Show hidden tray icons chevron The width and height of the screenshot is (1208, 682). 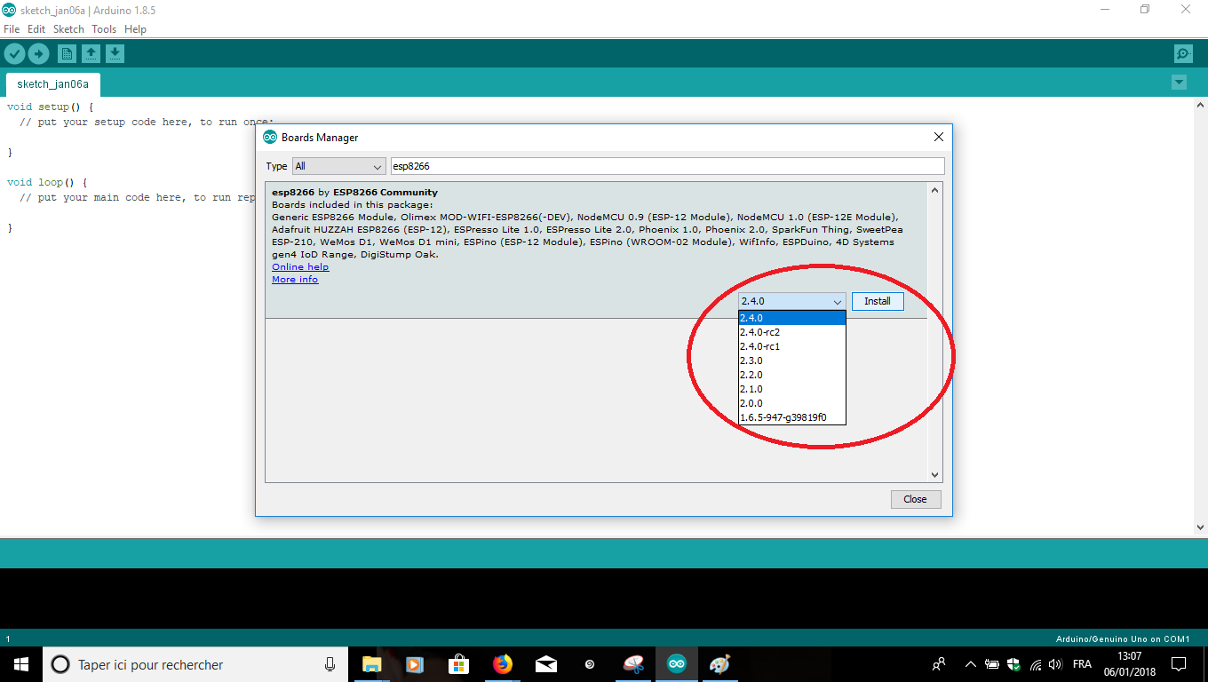970,664
